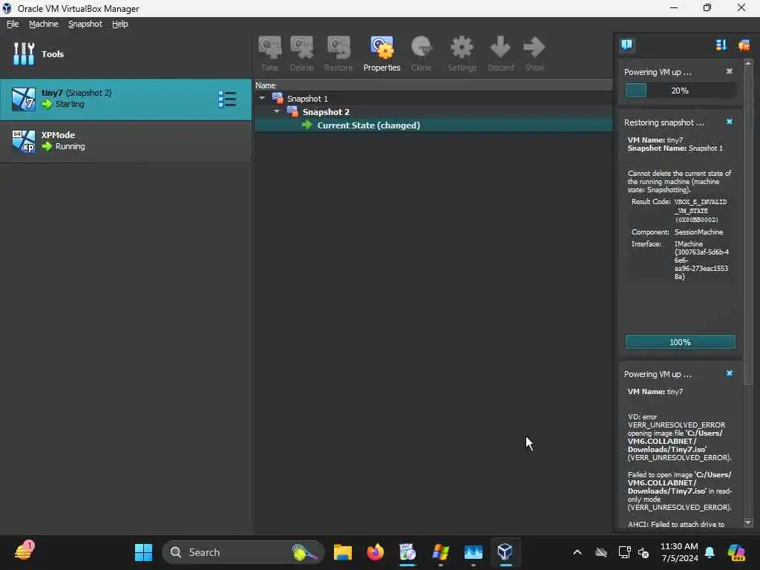The image size is (760, 570).
Task: Select Snapshot 2 in the tree
Action: (326, 112)
